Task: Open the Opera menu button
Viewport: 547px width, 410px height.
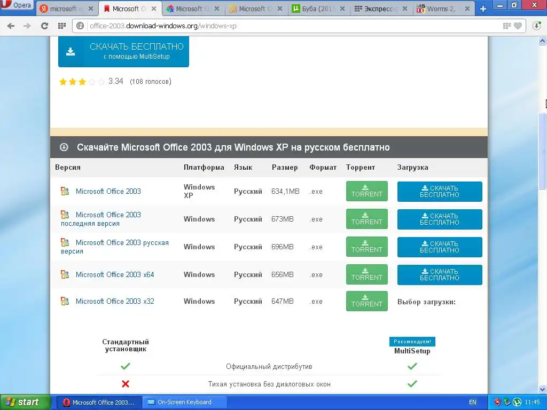Action: [x=18, y=5]
